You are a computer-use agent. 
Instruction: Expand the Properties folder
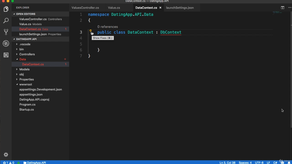pos(40,80)
